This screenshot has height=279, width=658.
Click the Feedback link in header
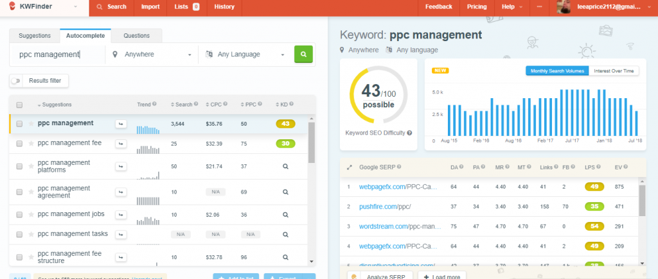click(x=439, y=6)
